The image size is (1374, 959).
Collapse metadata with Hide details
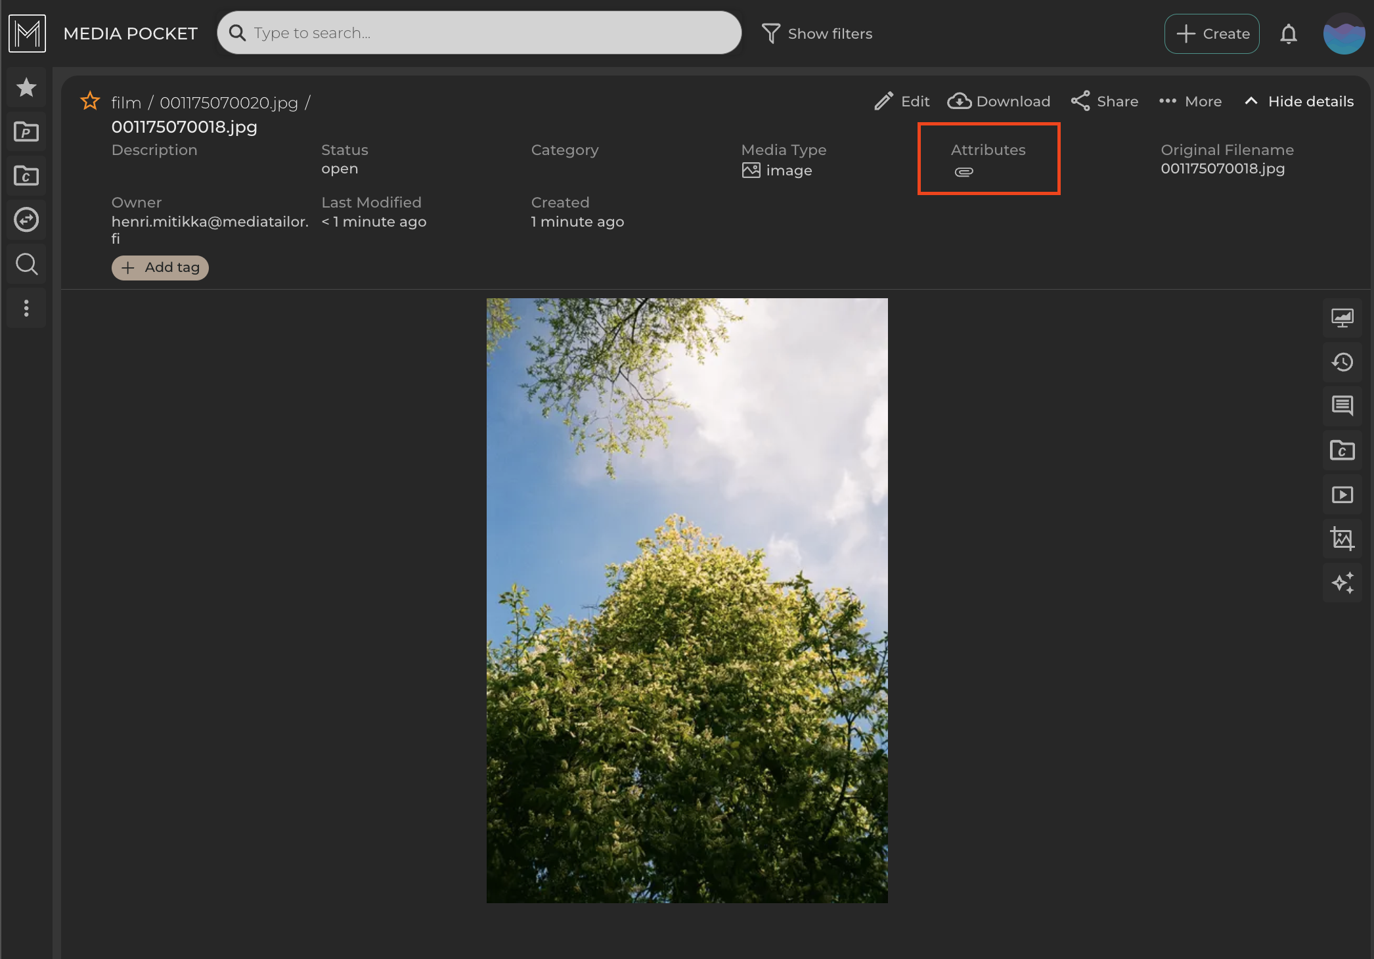tap(1299, 101)
